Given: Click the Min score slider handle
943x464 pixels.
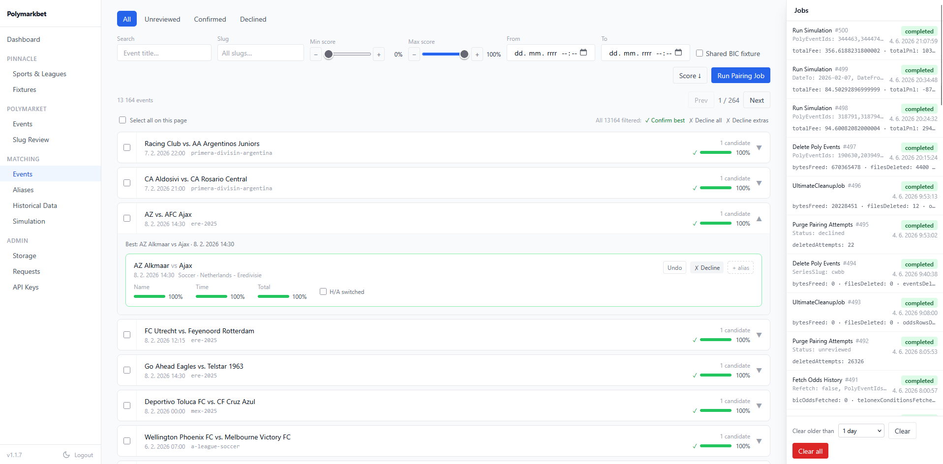Looking at the screenshot, I should (x=329, y=54).
